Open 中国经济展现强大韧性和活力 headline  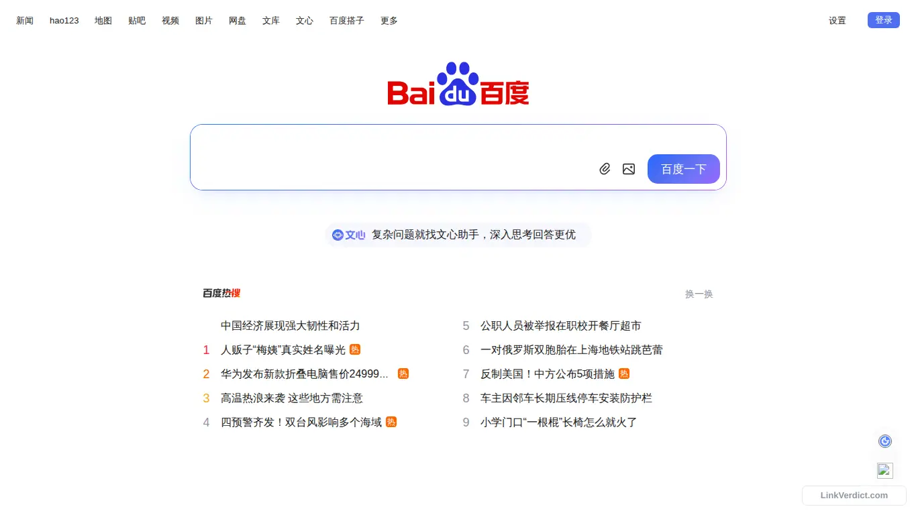[291, 326]
